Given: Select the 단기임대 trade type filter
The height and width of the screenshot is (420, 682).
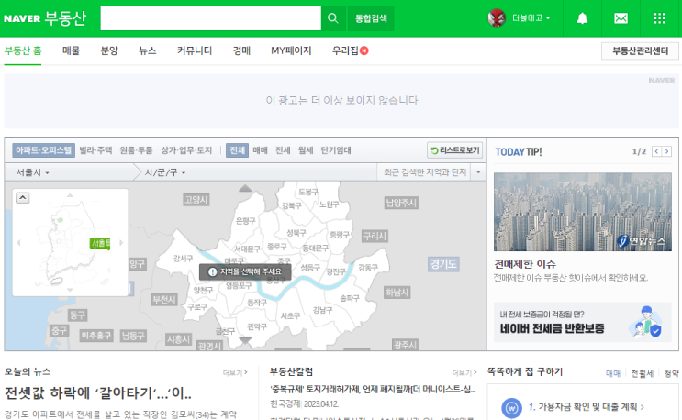Looking at the screenshot, I should click(336, 150).
